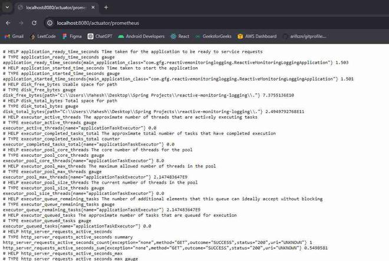Click the '# TYPE executor_completed_tasks_total counter' line
The width and height of the screenshot is (389, 261).
(61, 139)
